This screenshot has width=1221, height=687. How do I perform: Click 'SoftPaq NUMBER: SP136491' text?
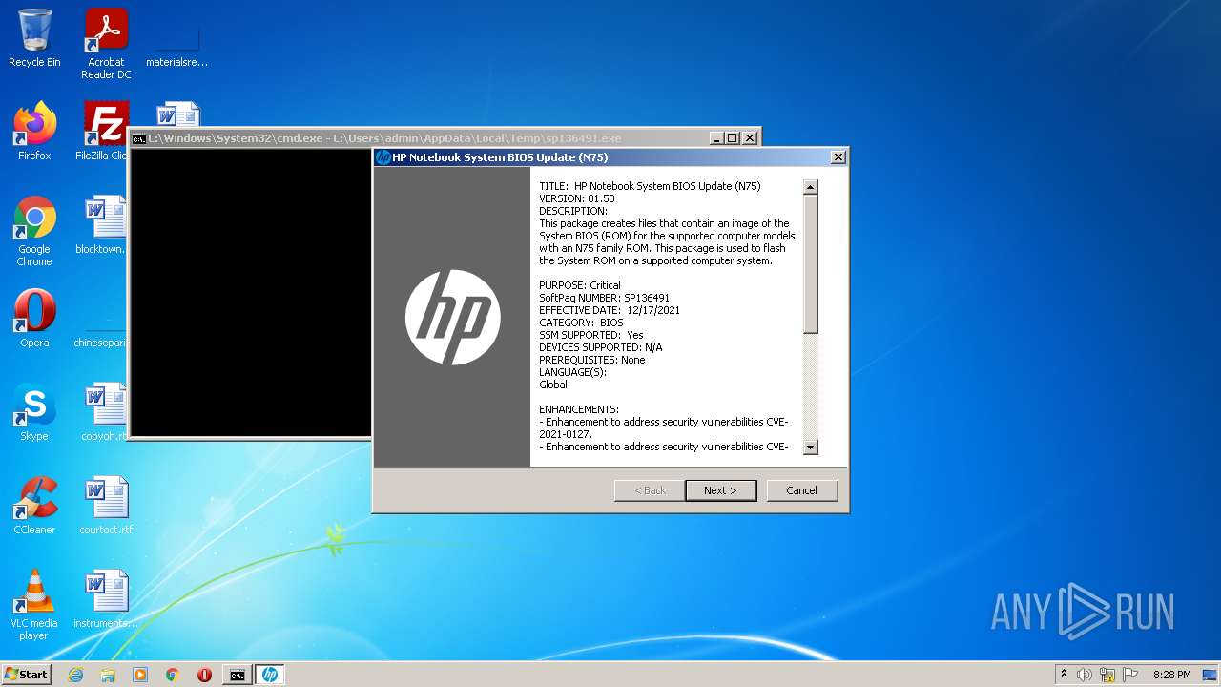(605, 298)
